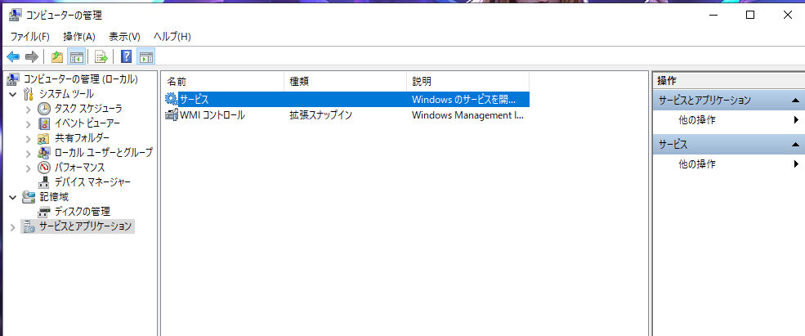
Task: Sort by the 名前 column header
Action: click(x=223, y=81)
